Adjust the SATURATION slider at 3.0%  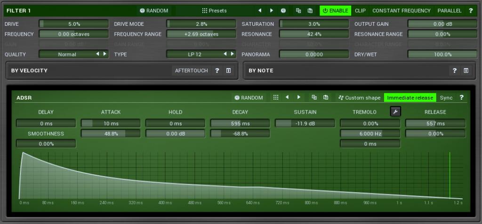tap(314, 24)
